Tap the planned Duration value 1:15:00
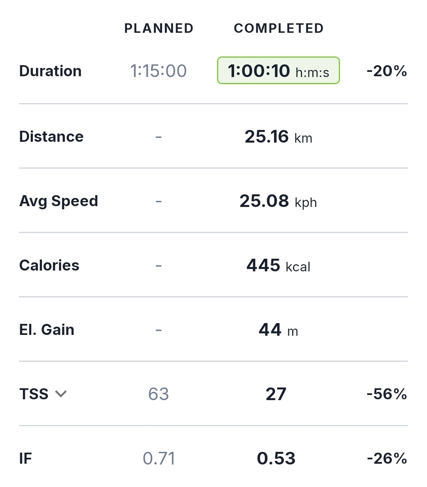427x487 pixels. coord(158,71)
